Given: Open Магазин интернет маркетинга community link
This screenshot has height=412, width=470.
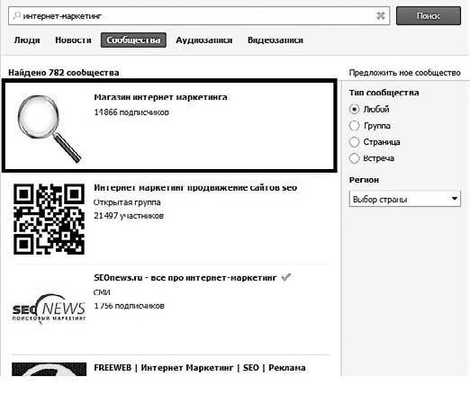Looking at the screenshot, I should pyautogui.click(x=160, y=97).
